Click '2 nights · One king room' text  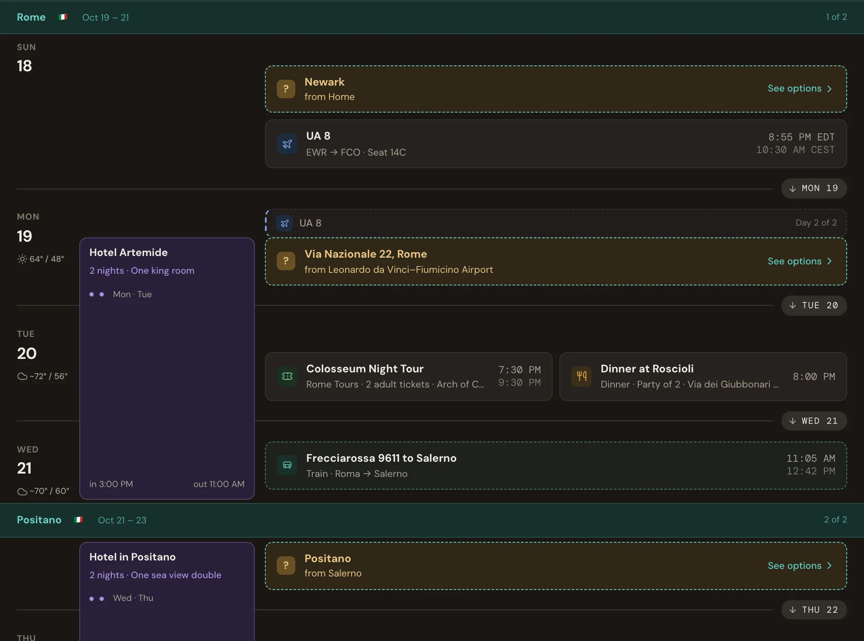(x=142, y=271)
